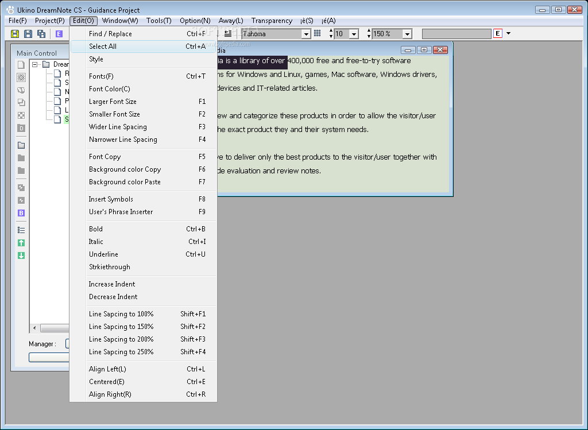
Task: Open the Option(N) menu
Action: 195,21
